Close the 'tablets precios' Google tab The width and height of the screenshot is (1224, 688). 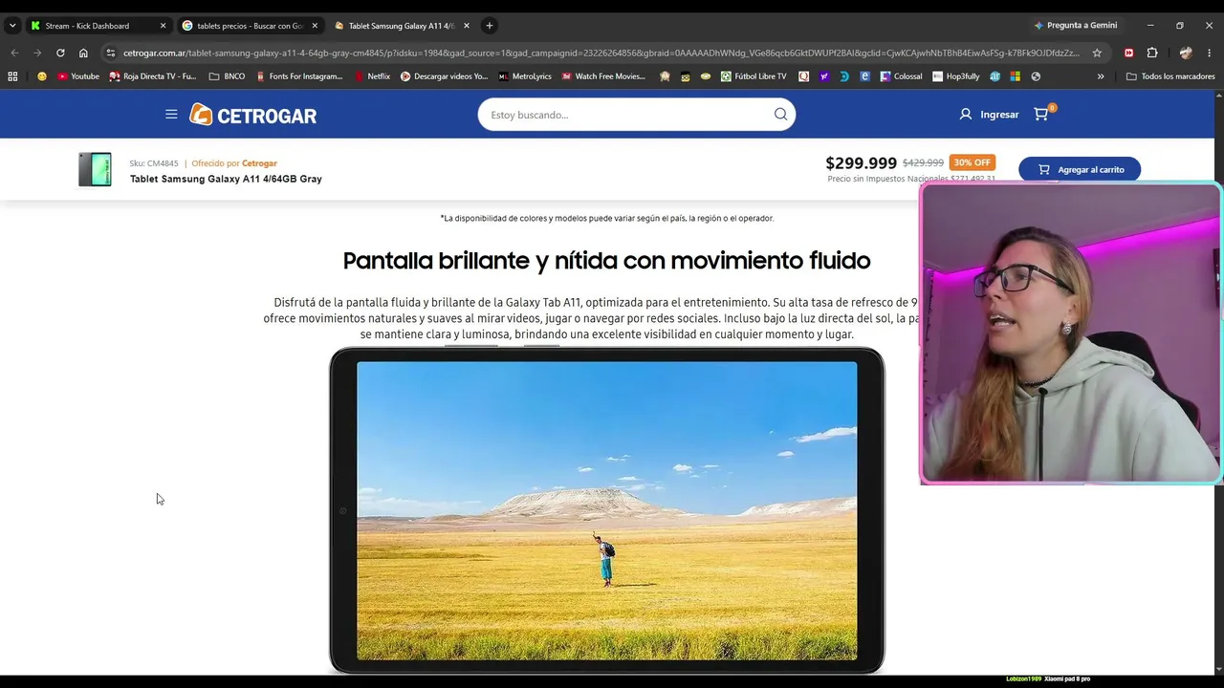pos(315,26)
